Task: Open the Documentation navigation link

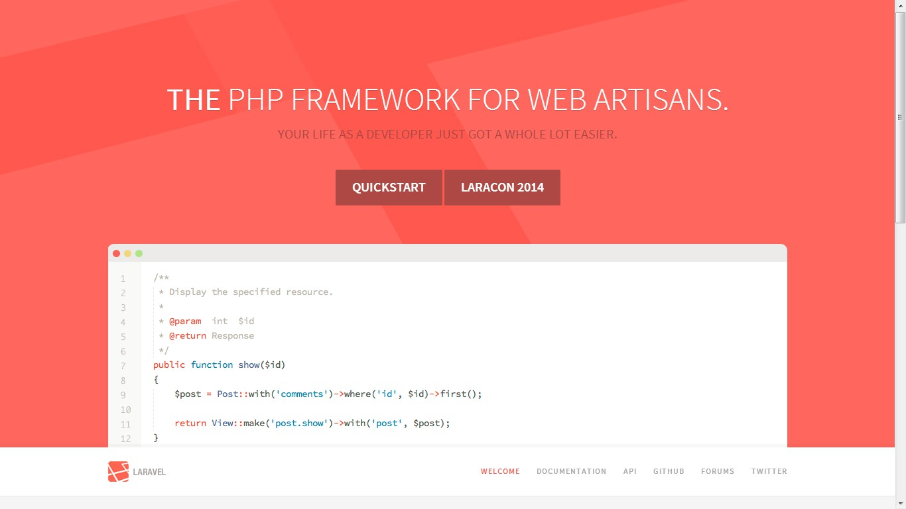Action: [x=571, y=471]
